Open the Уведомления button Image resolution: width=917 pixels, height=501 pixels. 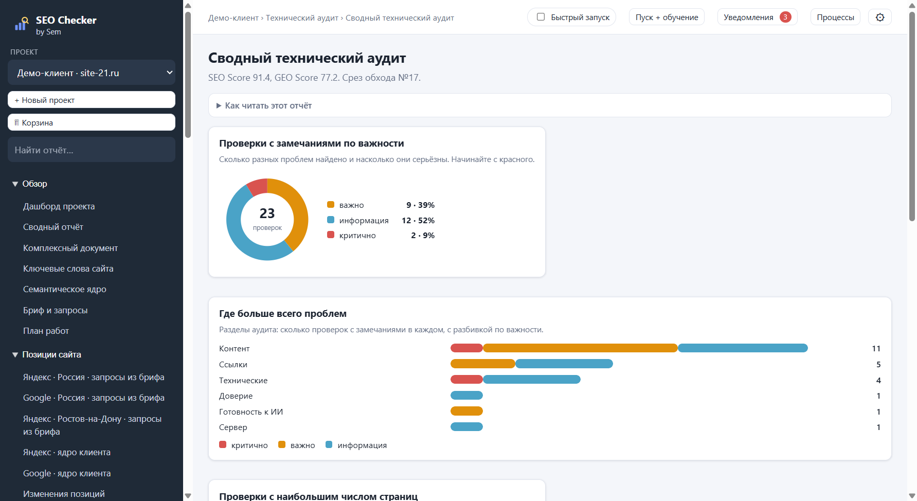pyautogui.click(x=757, y=17)
